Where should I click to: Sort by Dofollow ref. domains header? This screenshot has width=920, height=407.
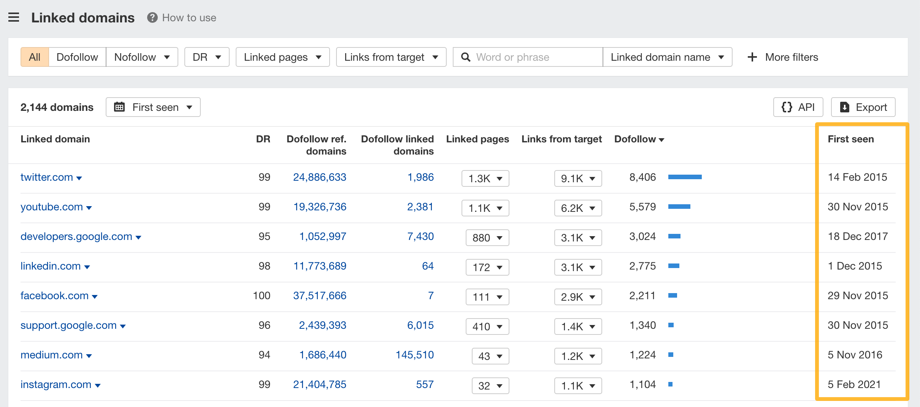click(316, 145)
